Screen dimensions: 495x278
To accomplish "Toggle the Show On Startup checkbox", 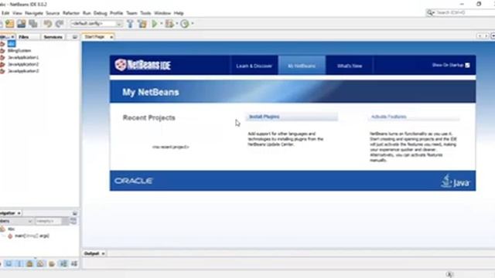I will [467, 65].
